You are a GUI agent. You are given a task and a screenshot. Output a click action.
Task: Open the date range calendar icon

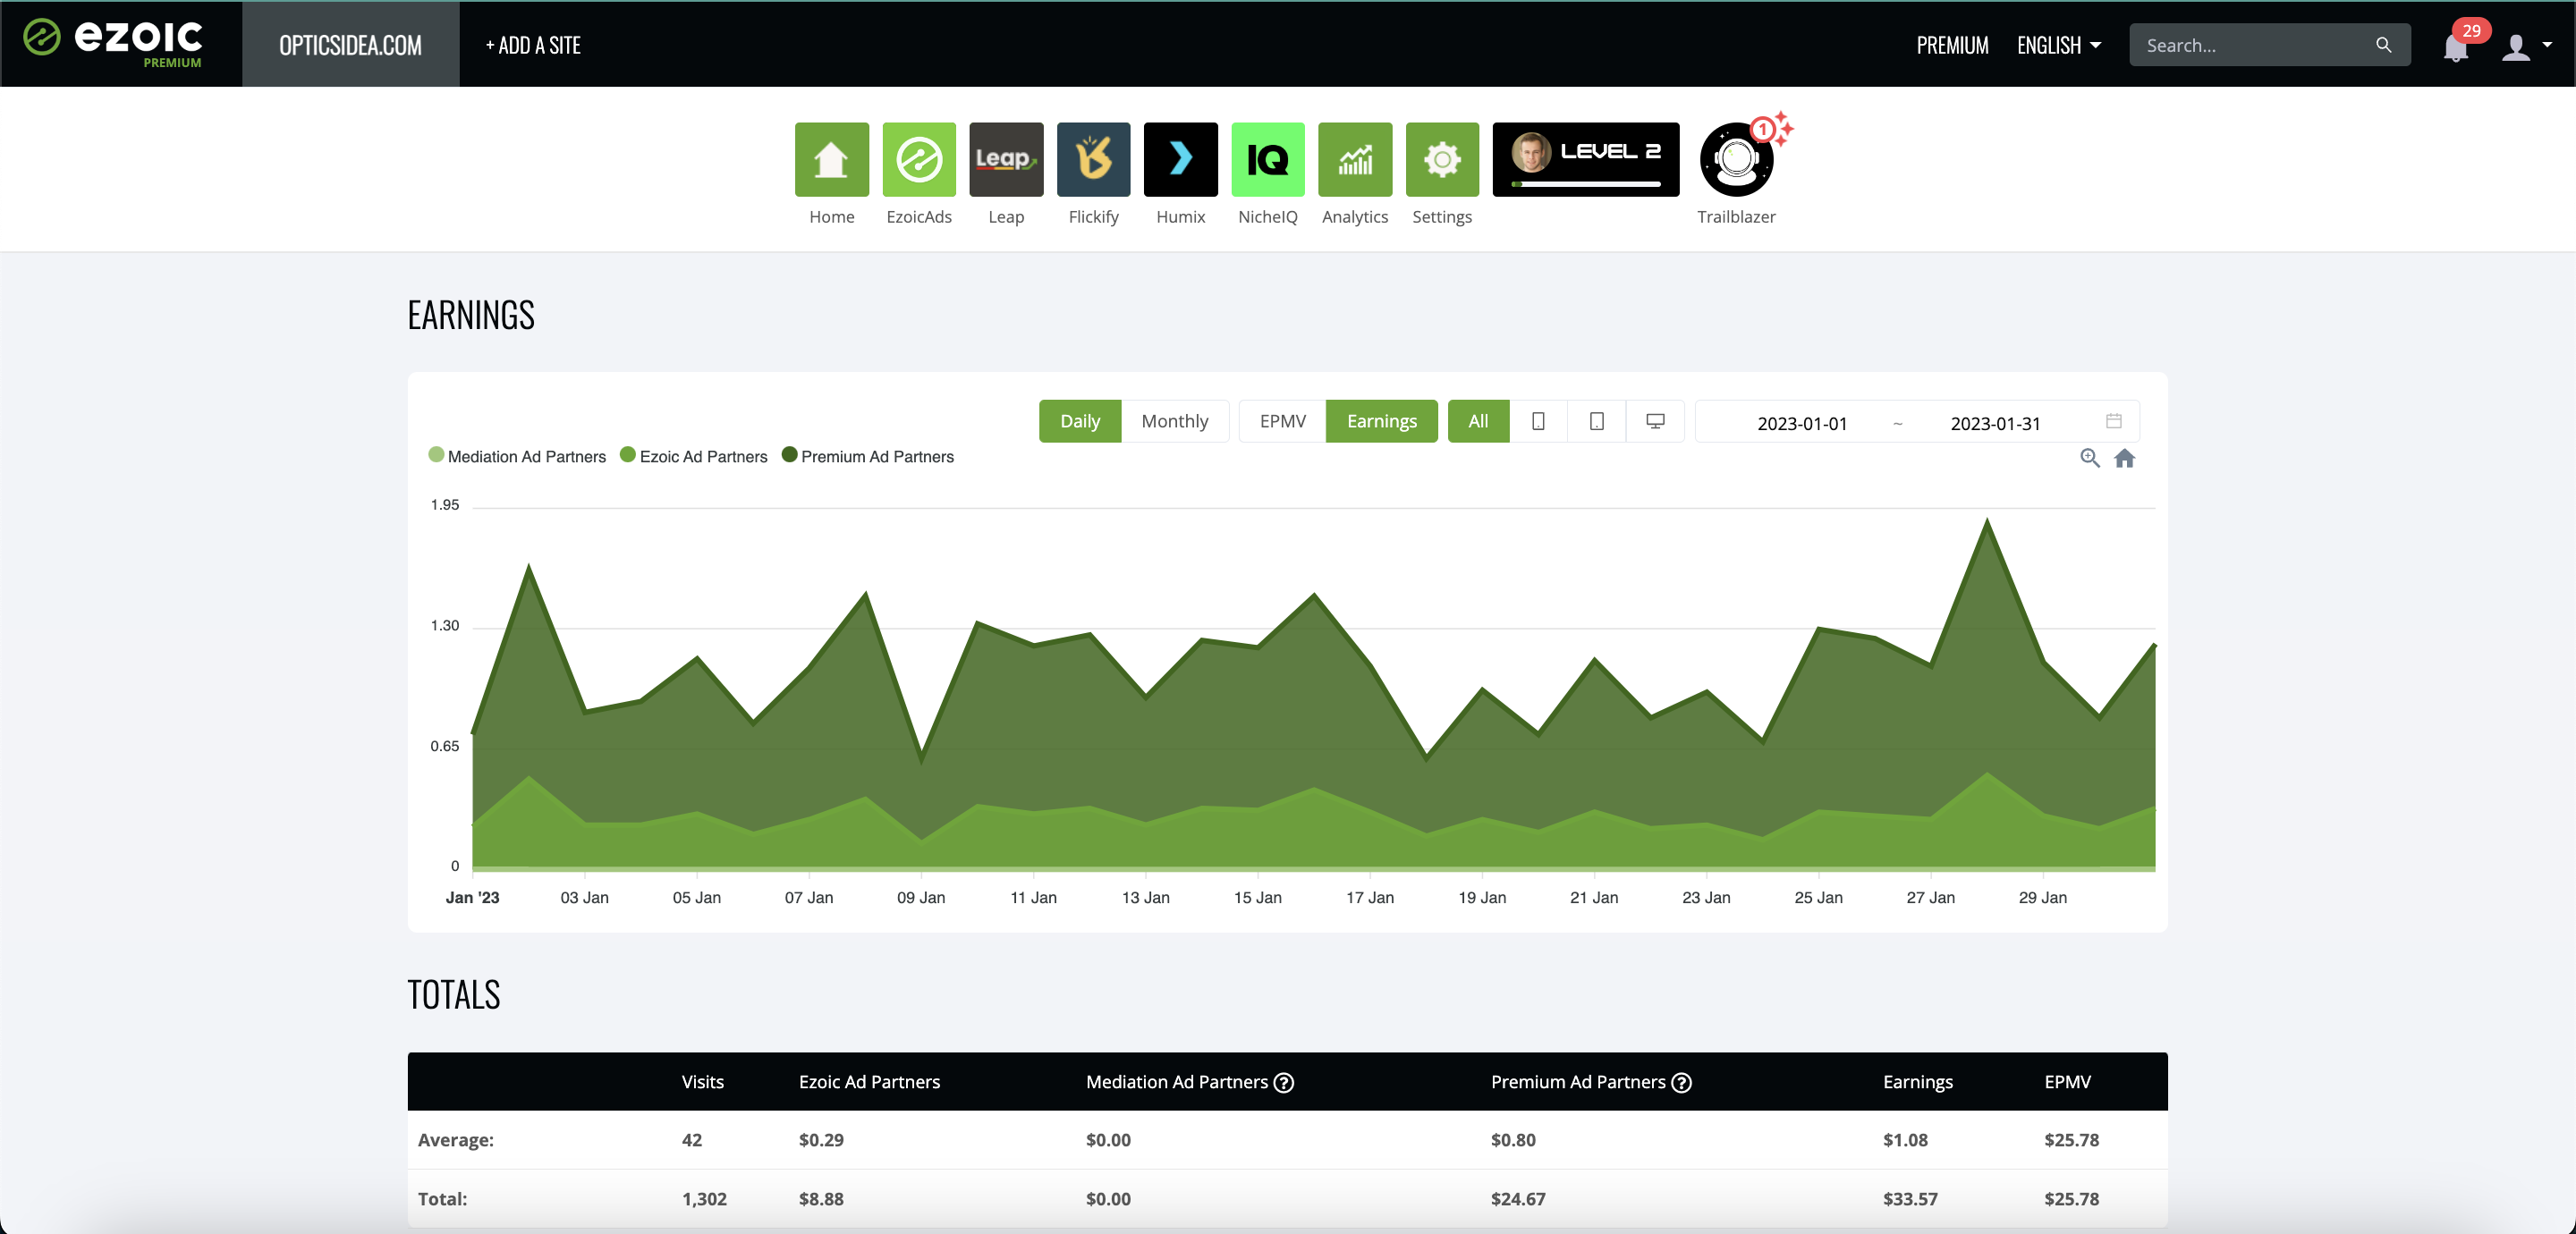point(2113,421)
